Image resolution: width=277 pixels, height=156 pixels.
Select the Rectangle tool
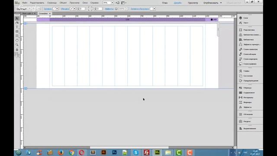pos(17,32)
